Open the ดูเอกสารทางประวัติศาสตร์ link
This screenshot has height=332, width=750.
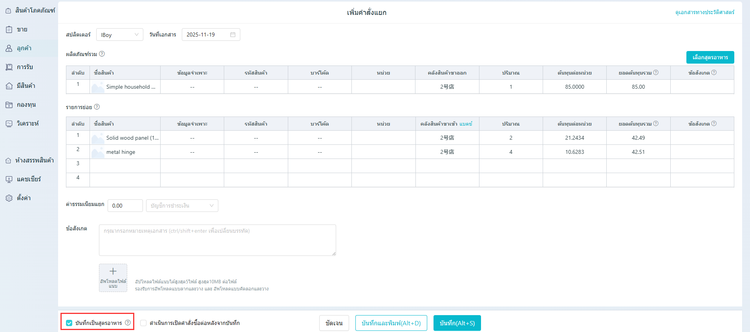704,12
